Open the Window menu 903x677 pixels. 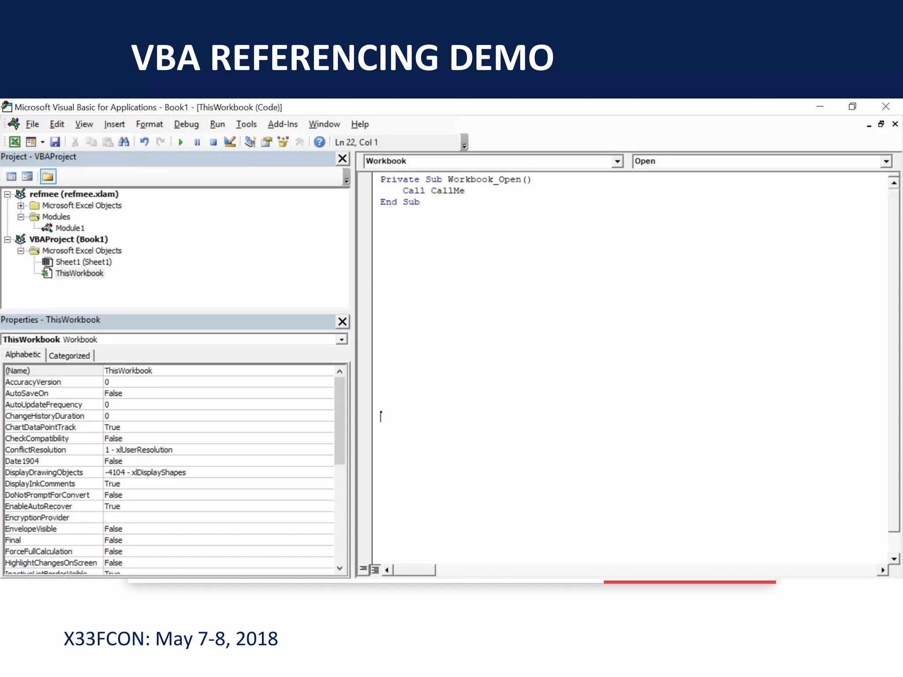324,124
